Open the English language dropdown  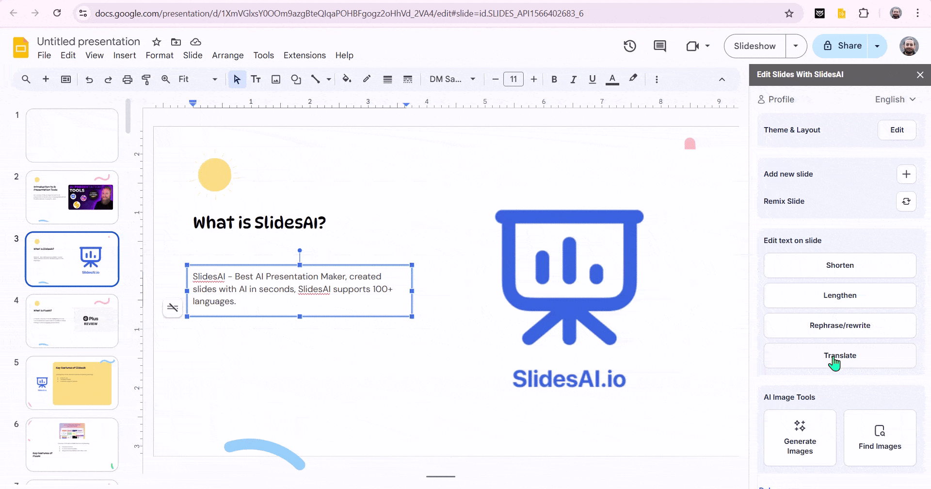pos(895,99)
